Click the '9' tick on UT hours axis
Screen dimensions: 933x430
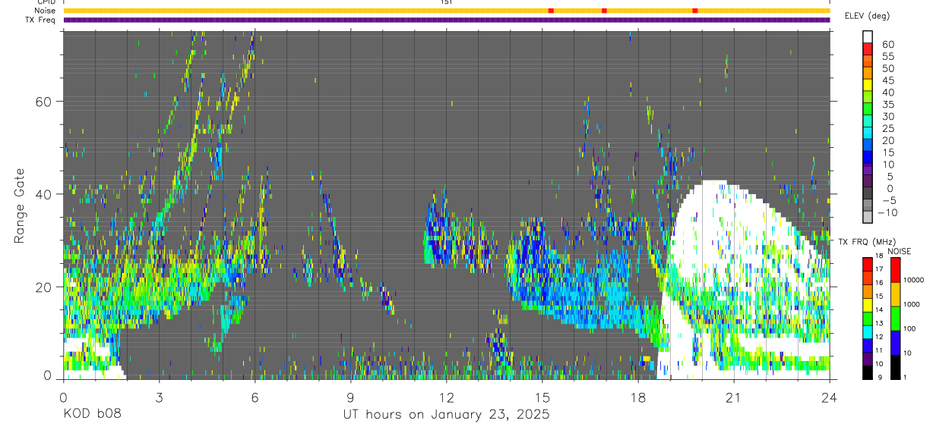(350, 397)
